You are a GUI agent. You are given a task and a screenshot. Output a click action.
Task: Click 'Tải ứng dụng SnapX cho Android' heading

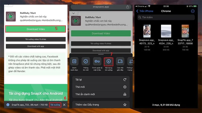click(x=36, y=93)
